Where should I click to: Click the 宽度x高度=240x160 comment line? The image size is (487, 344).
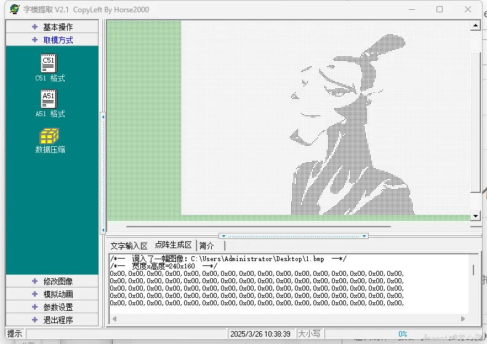point(164,266)
